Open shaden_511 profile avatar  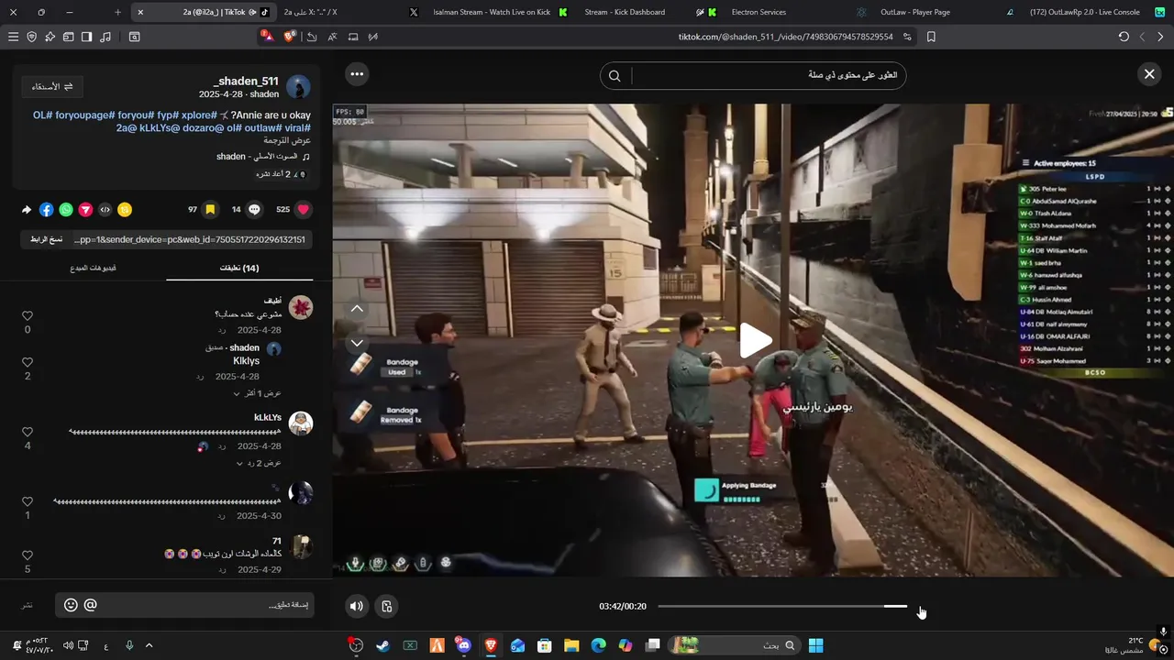click(x=298, y=87)
